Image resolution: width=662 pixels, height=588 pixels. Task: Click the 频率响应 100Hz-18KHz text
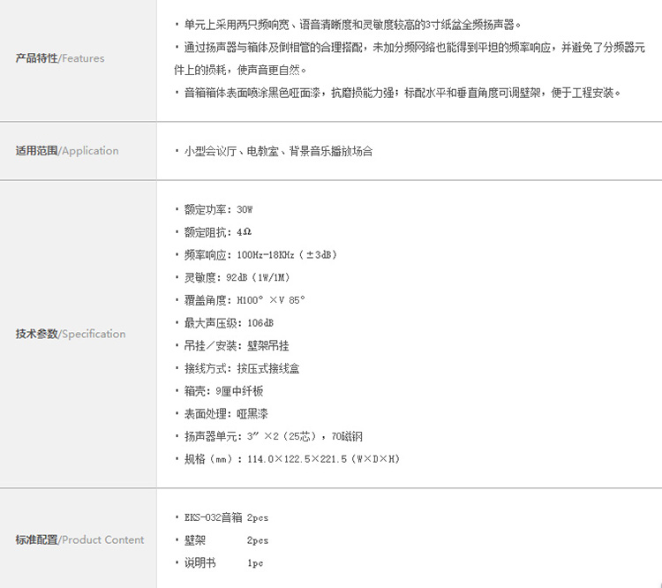pyautogui.click(x=260, y=255)
